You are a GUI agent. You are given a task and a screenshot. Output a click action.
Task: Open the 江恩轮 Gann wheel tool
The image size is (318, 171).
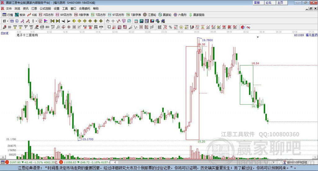coord(150,15)
